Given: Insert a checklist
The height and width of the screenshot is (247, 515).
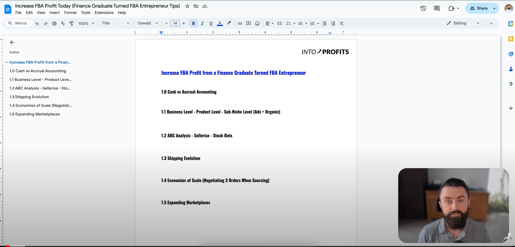Looking at the screenshot, I should (x=289, y=23).
